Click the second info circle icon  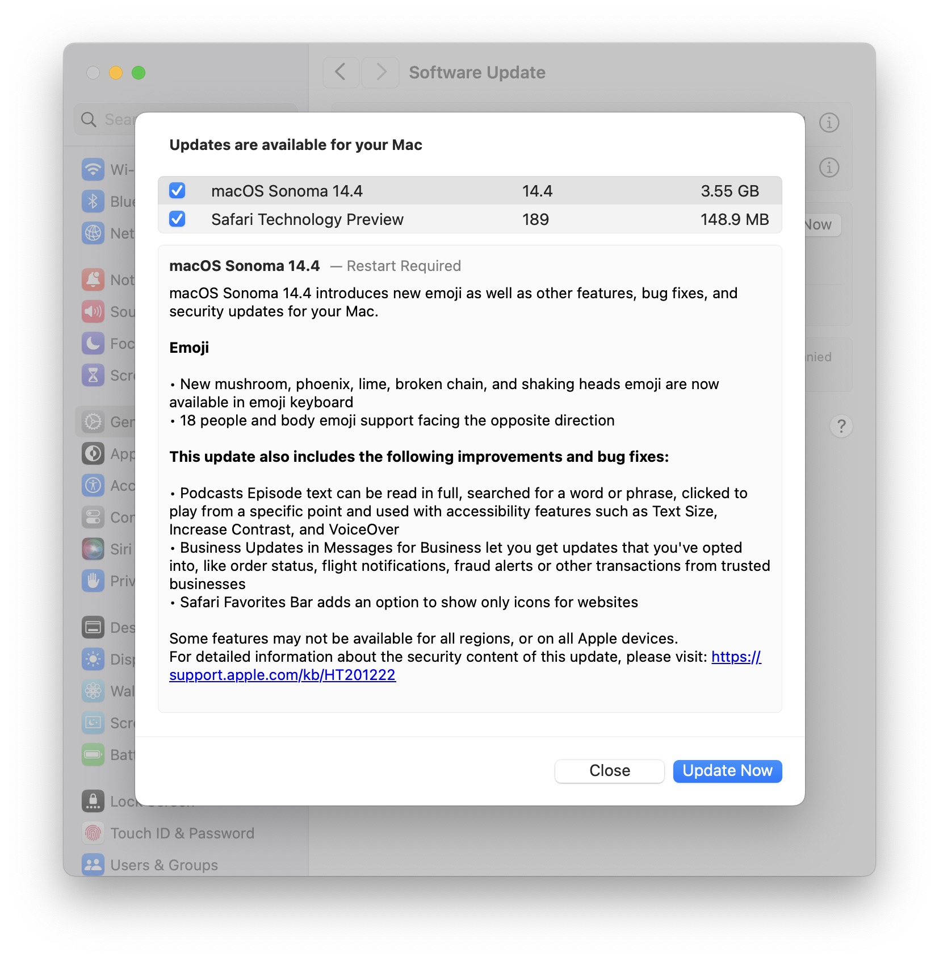pyautogui.click(x=829, y=168)
